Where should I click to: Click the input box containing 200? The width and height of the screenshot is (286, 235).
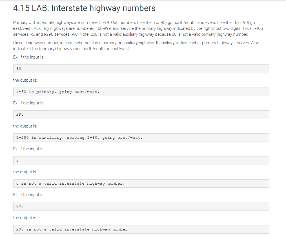click(141, 206)
